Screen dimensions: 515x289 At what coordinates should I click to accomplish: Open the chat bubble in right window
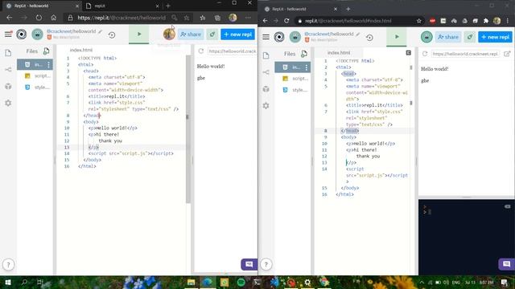click(x=506, y=264)
